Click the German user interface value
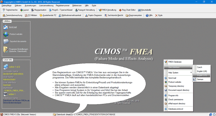Image resolution: width=216 pixels, height=116 pixels. coord(7,85)
